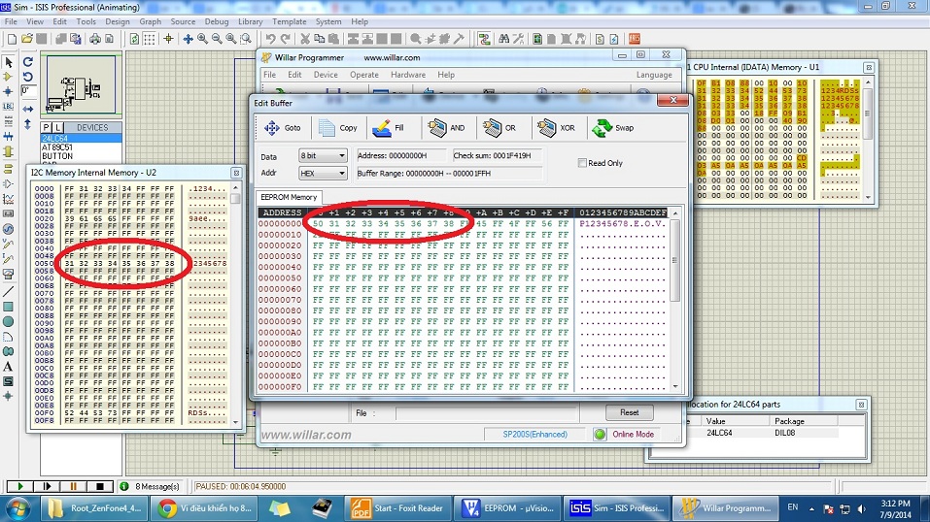Click the L library button in devices panel

pos(57,127)
